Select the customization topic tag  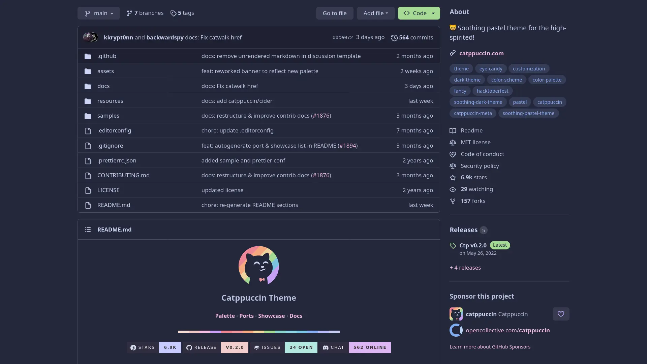click(x=529, y=69)
